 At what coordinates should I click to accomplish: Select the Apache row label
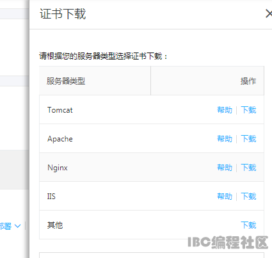pyautogui.click(x=60, y=139)
